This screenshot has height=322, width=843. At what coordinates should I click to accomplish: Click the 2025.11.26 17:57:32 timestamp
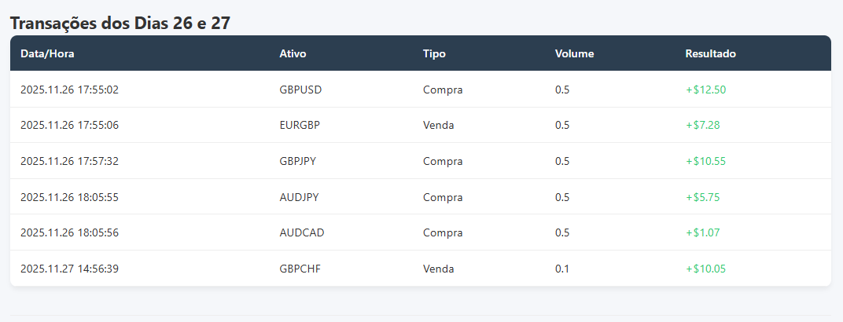[69, 161]
